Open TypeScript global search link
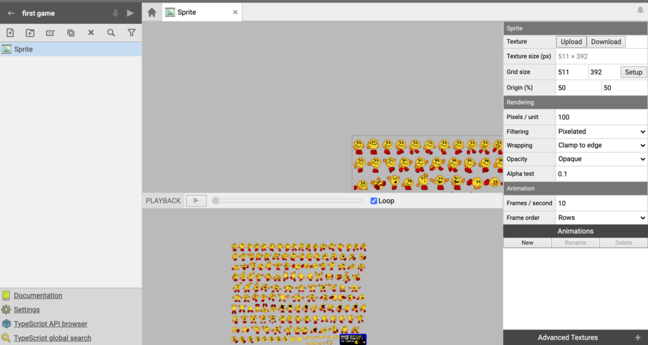Viewport: 648px width, 345px height. (x=53, y=338)
